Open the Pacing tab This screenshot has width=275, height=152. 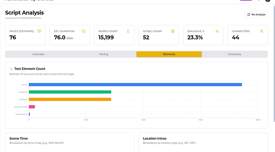coord(103,54)
